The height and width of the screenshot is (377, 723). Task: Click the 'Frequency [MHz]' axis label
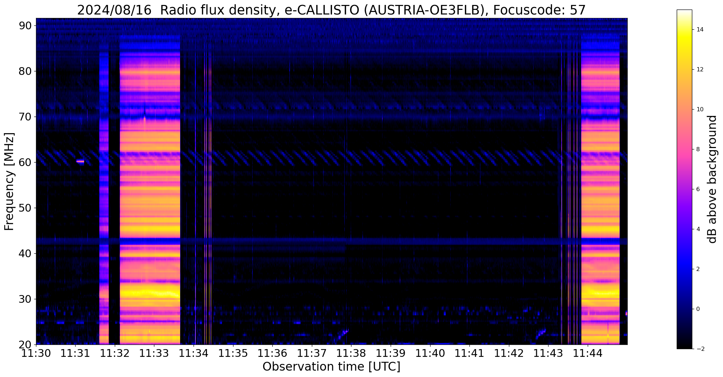[10, 182]
